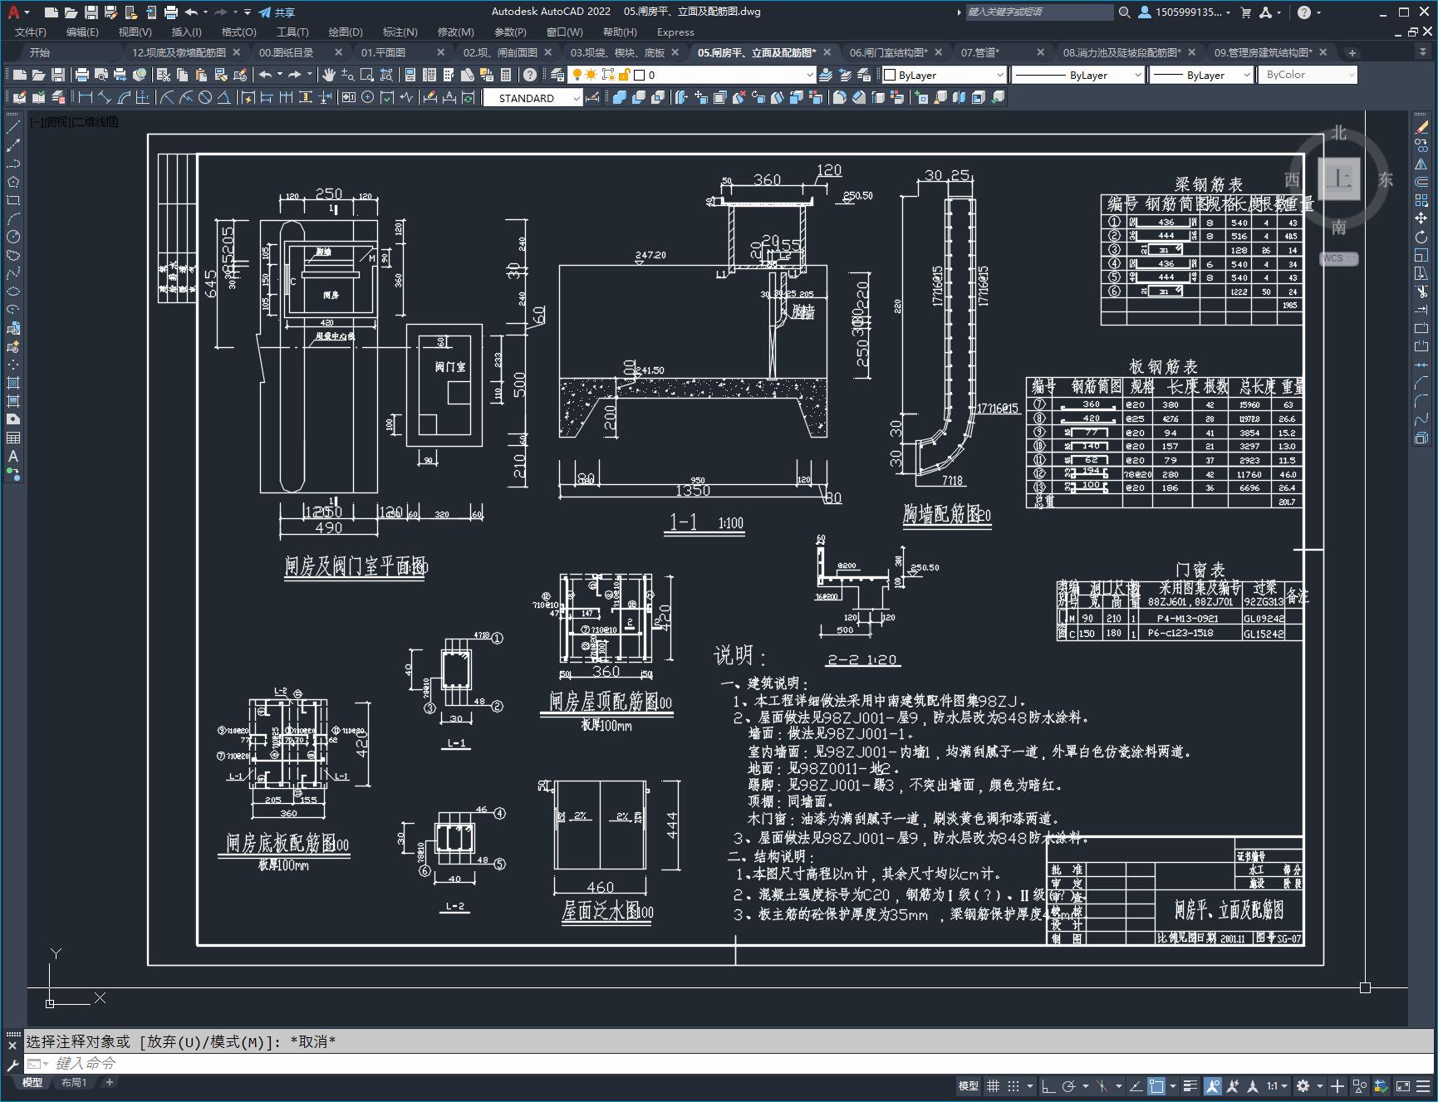Select the Circle tool in the draw toolbar
Screen dimensions: 1438x1102
[13, 237]
